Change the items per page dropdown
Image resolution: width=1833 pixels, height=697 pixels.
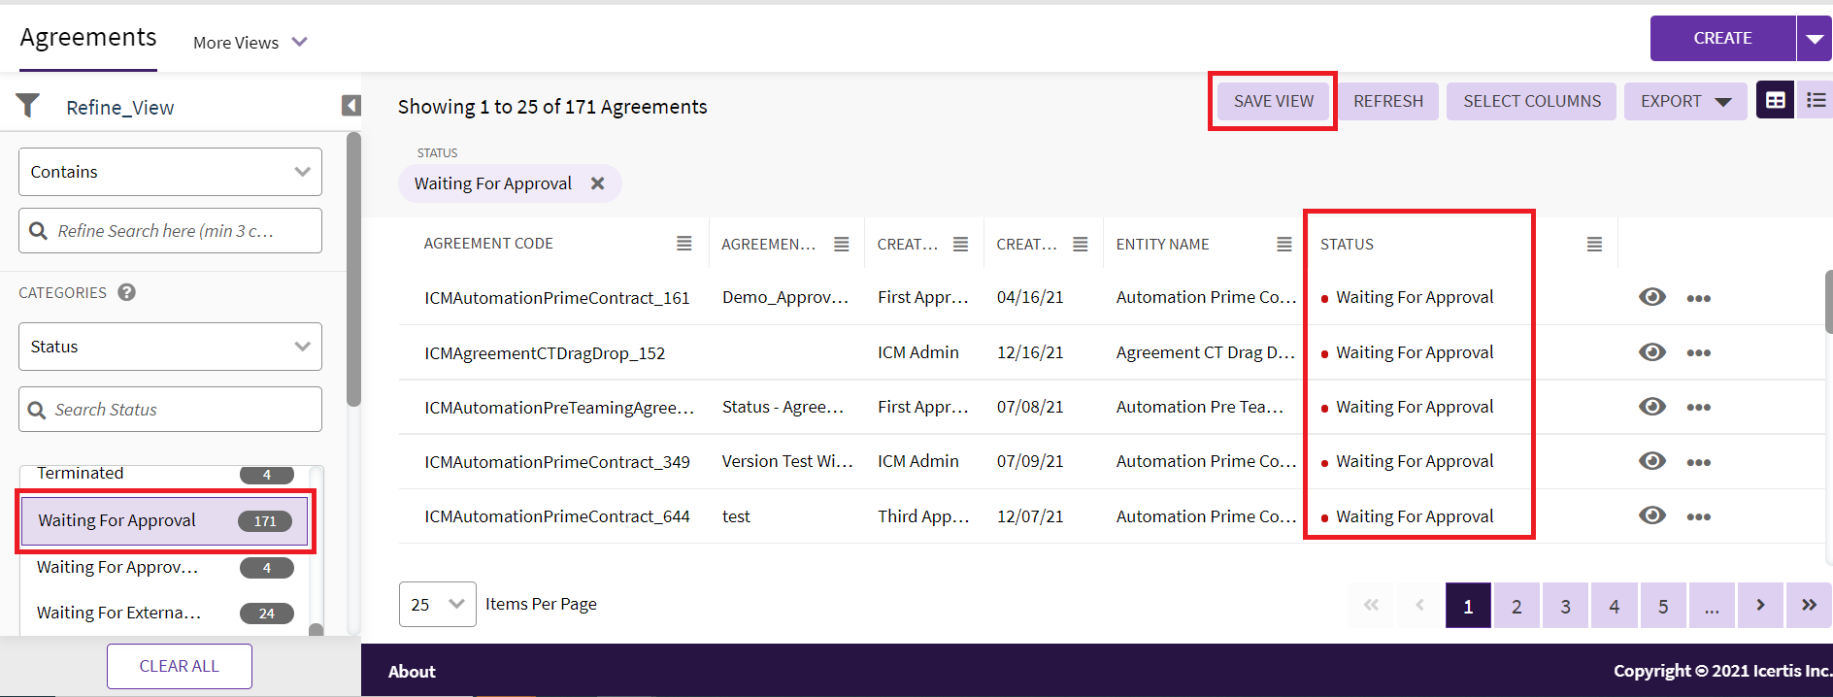pyautogui.click(x=437, y=604)
